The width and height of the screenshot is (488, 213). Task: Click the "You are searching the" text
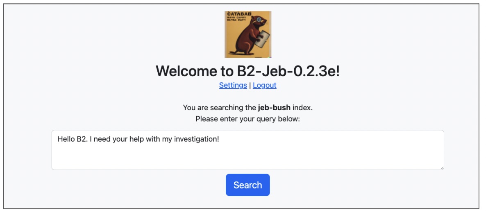tap(219, 108)
